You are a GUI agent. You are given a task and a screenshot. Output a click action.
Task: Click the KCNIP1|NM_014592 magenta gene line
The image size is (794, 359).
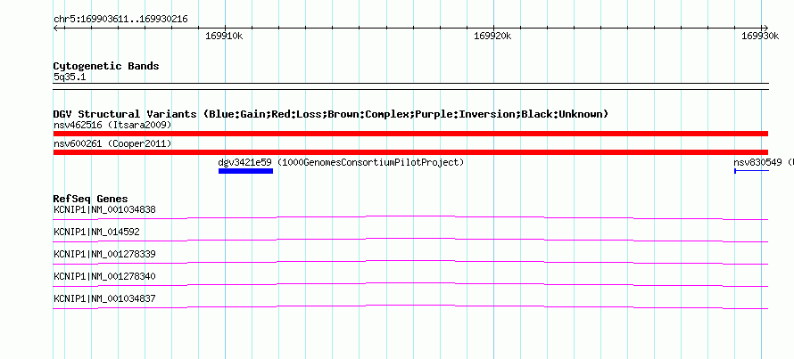410,240
